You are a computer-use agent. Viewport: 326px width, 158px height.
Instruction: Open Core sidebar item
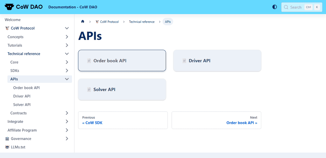click(14, 62)
